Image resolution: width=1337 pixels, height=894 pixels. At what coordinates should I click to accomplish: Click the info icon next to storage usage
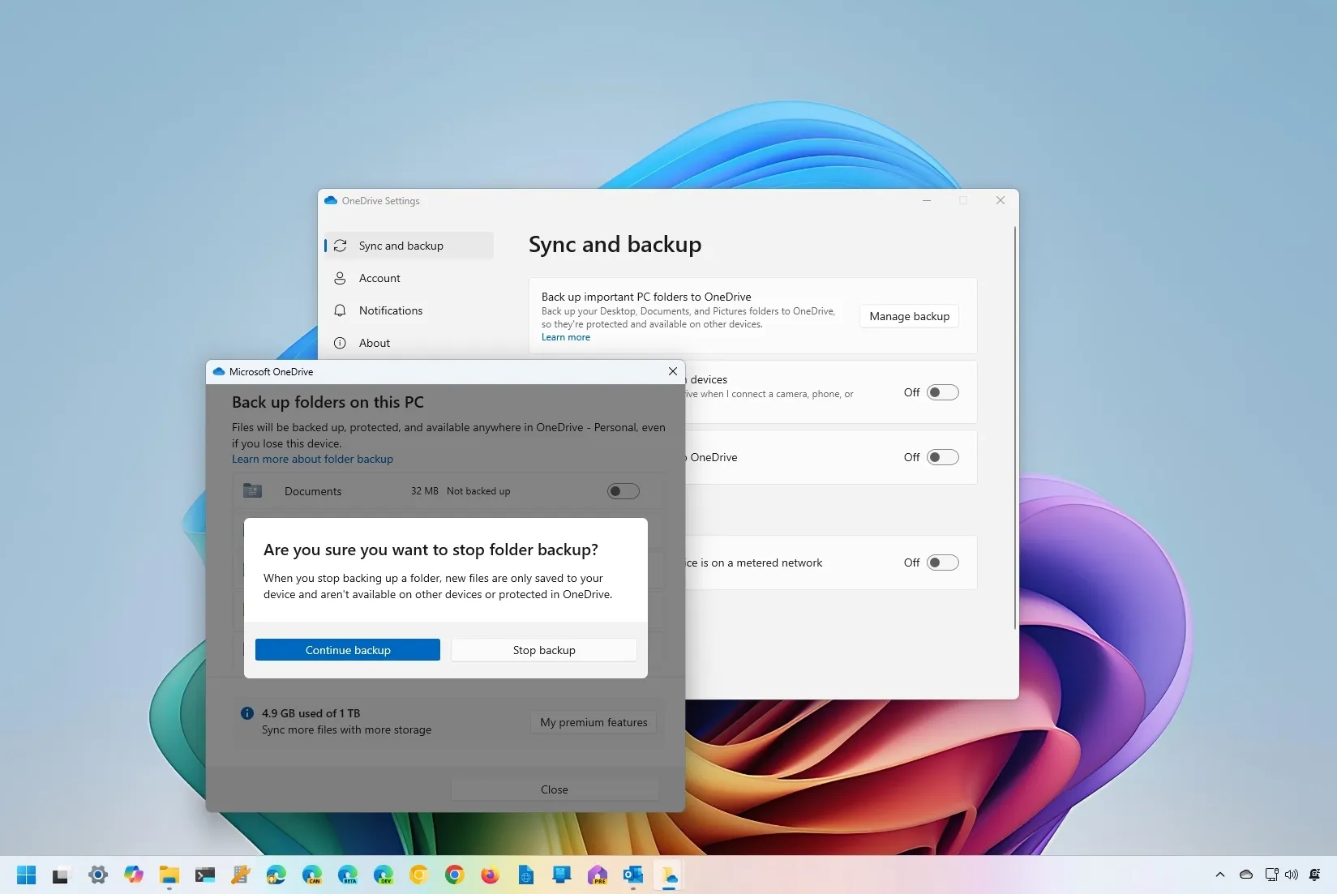point(247,712)
